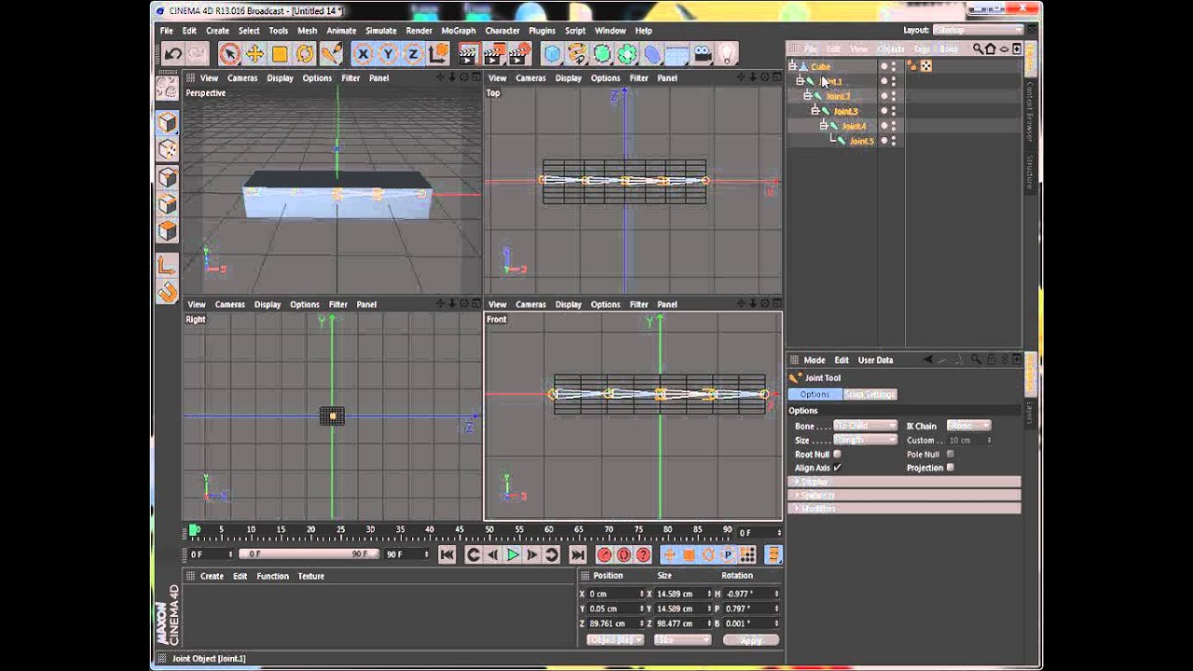Open Texture menu in Material Manager
1193x671 pixels.
310,576
